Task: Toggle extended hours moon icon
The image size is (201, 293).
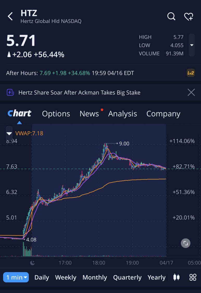Action: tap(33, 263)
